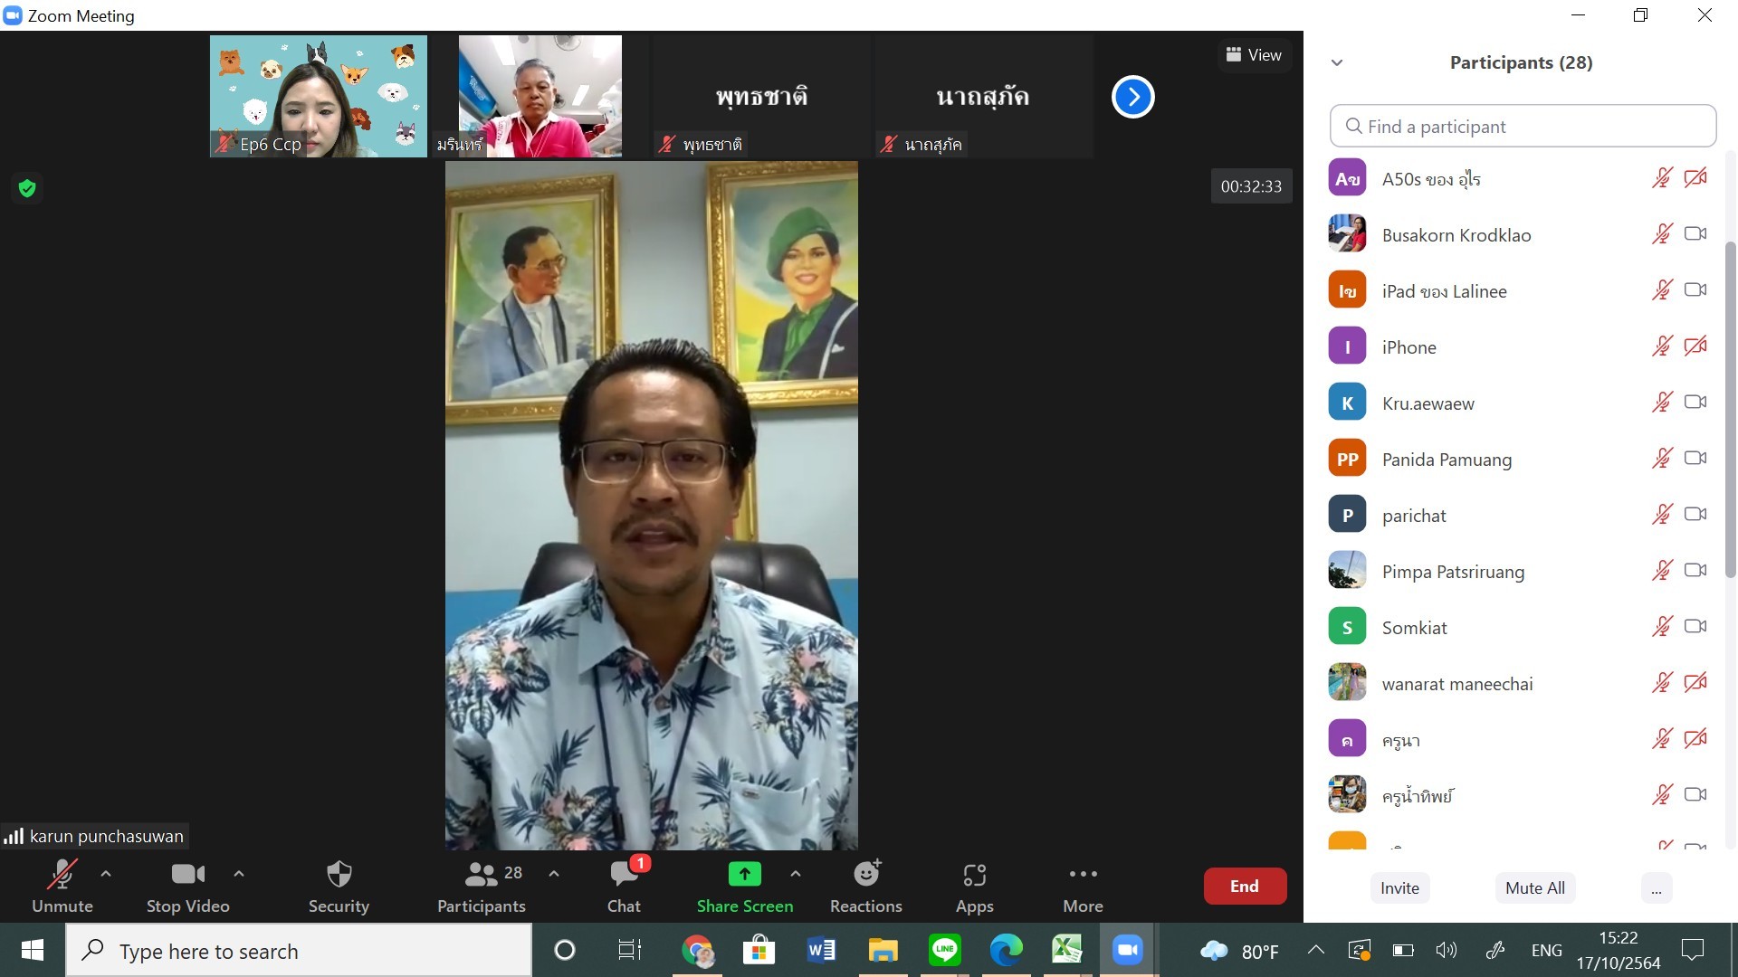
Task: Click the Find a participant search field
Action: point(1523,127)
